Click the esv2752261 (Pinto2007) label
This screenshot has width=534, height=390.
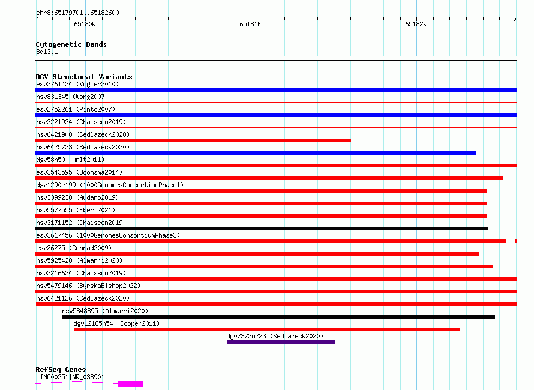click(76, 109)
